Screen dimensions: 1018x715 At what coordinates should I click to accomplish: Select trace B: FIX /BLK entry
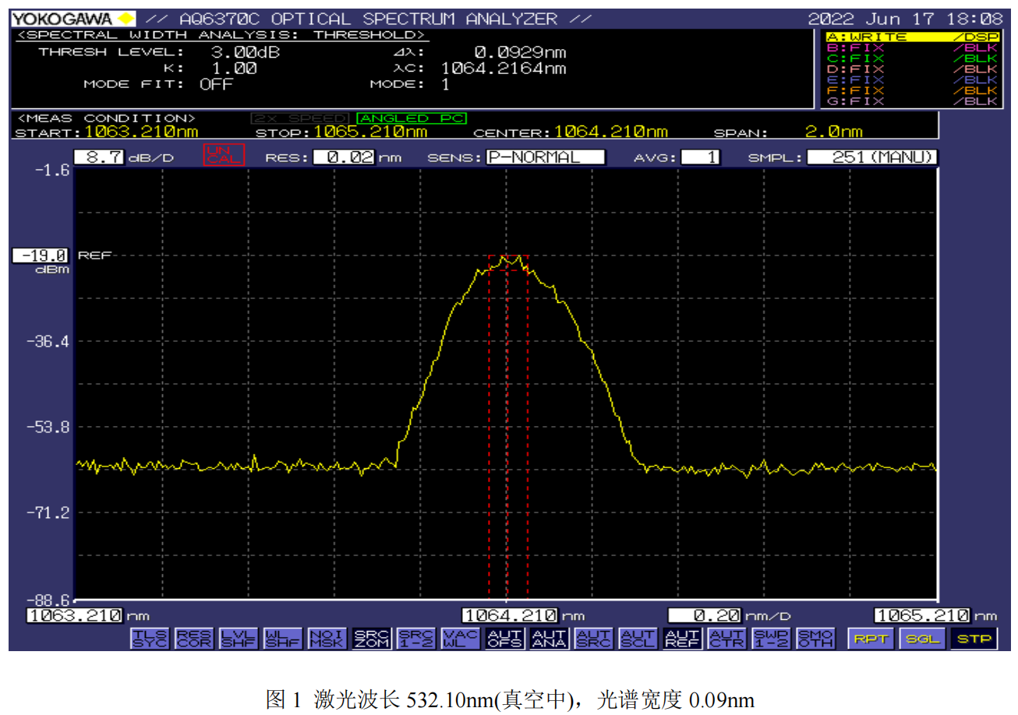coord(911,48)
